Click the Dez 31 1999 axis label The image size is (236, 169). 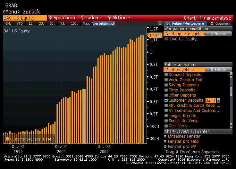18,149
